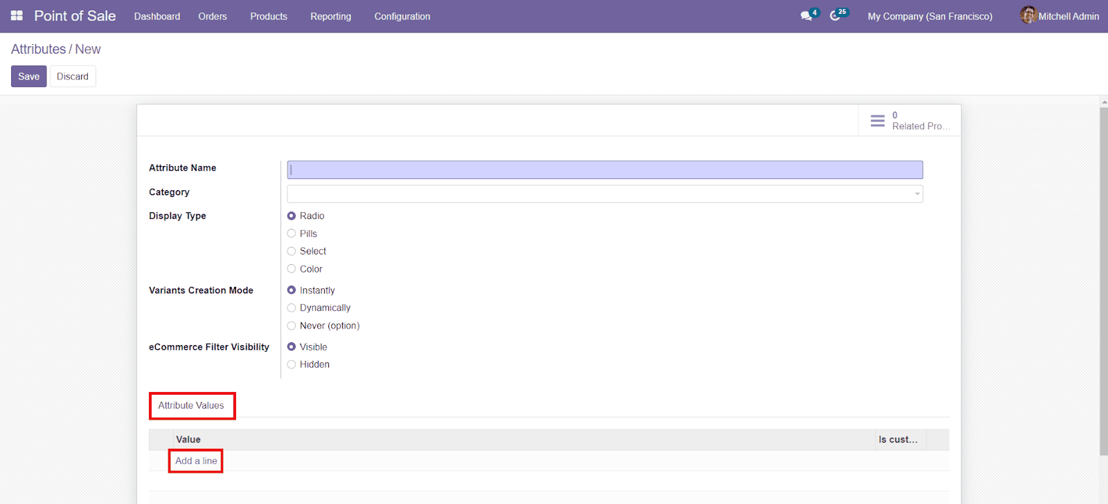The width and height of the screenshot is (1108, 504).
Task: Open the Configuration menu
Action: 402,16
